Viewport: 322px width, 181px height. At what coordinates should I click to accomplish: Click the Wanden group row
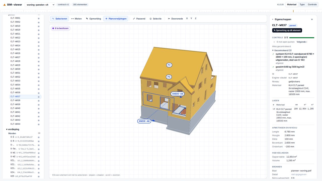(x=24, y=133)
